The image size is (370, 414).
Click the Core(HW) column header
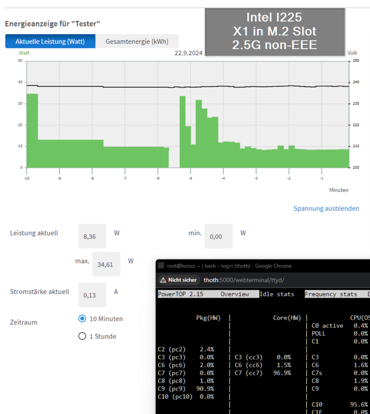287,317
